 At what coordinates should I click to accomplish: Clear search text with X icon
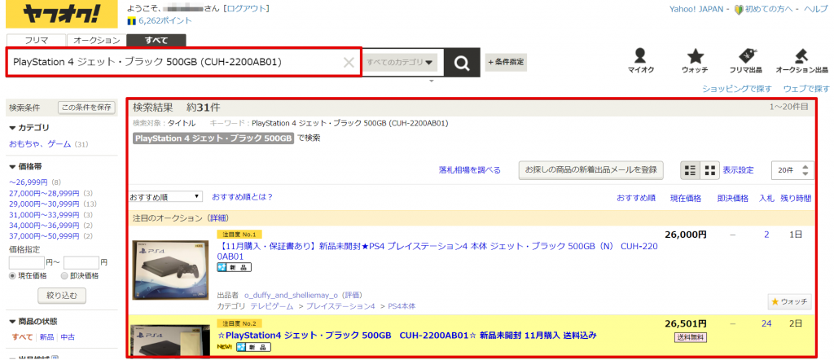(x=349, y=63)
